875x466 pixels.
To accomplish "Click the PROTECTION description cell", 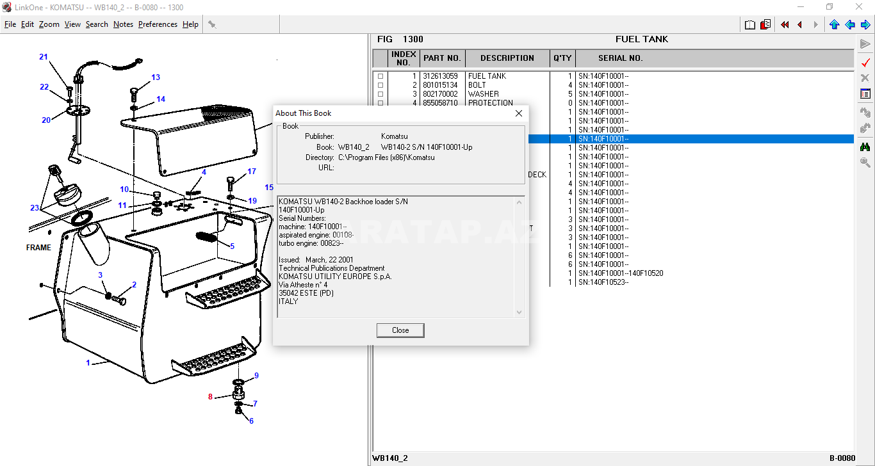I will (x=490, y=103).
